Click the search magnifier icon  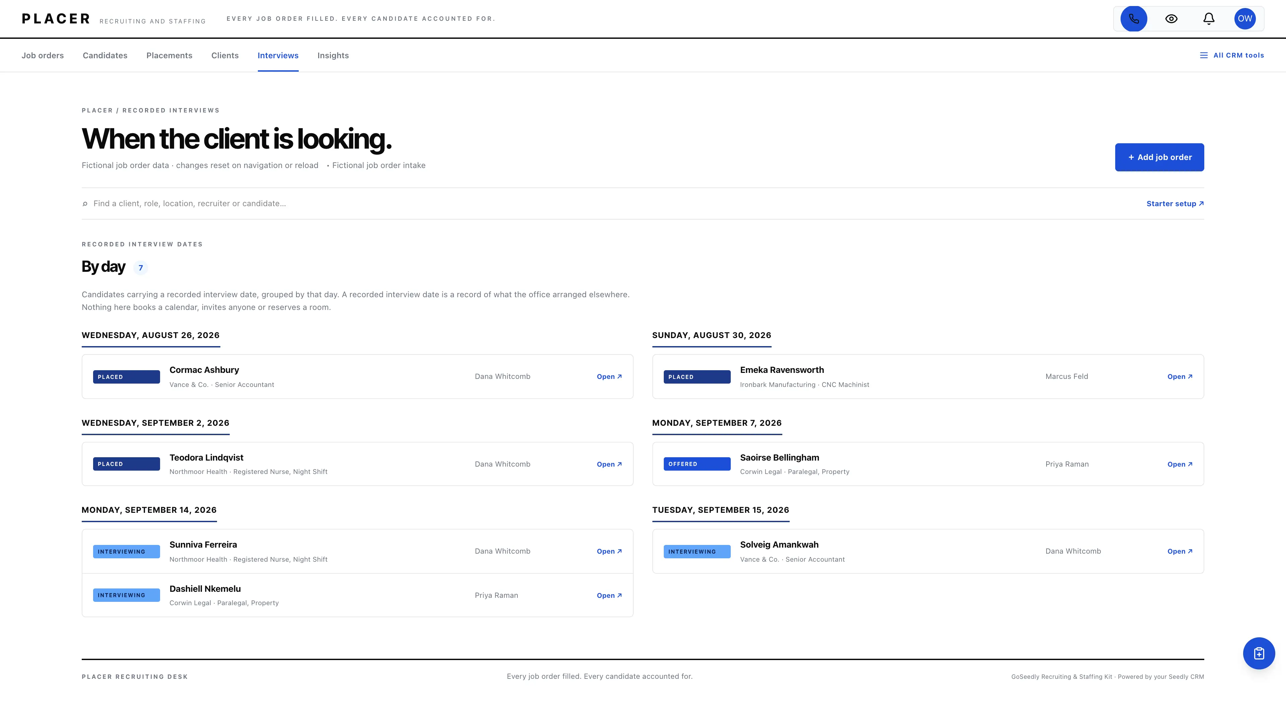click(x=85, y=204)
